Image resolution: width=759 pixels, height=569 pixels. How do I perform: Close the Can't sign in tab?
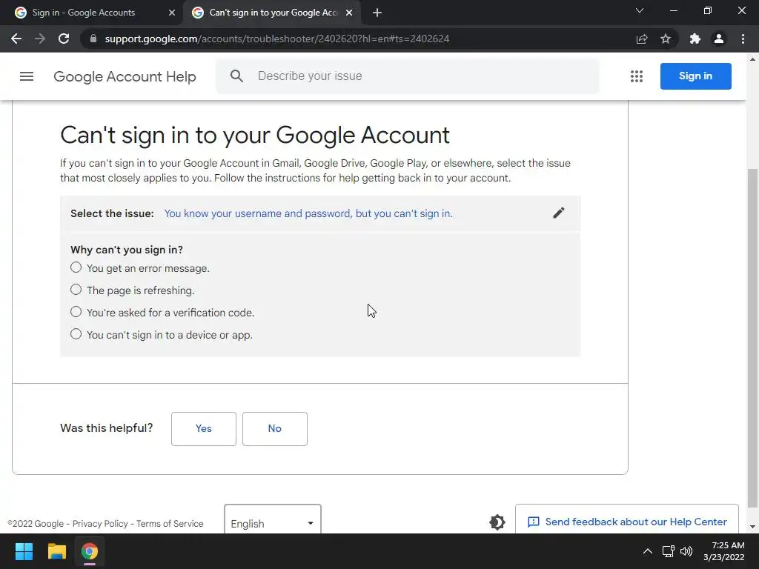tap(349, 13)
